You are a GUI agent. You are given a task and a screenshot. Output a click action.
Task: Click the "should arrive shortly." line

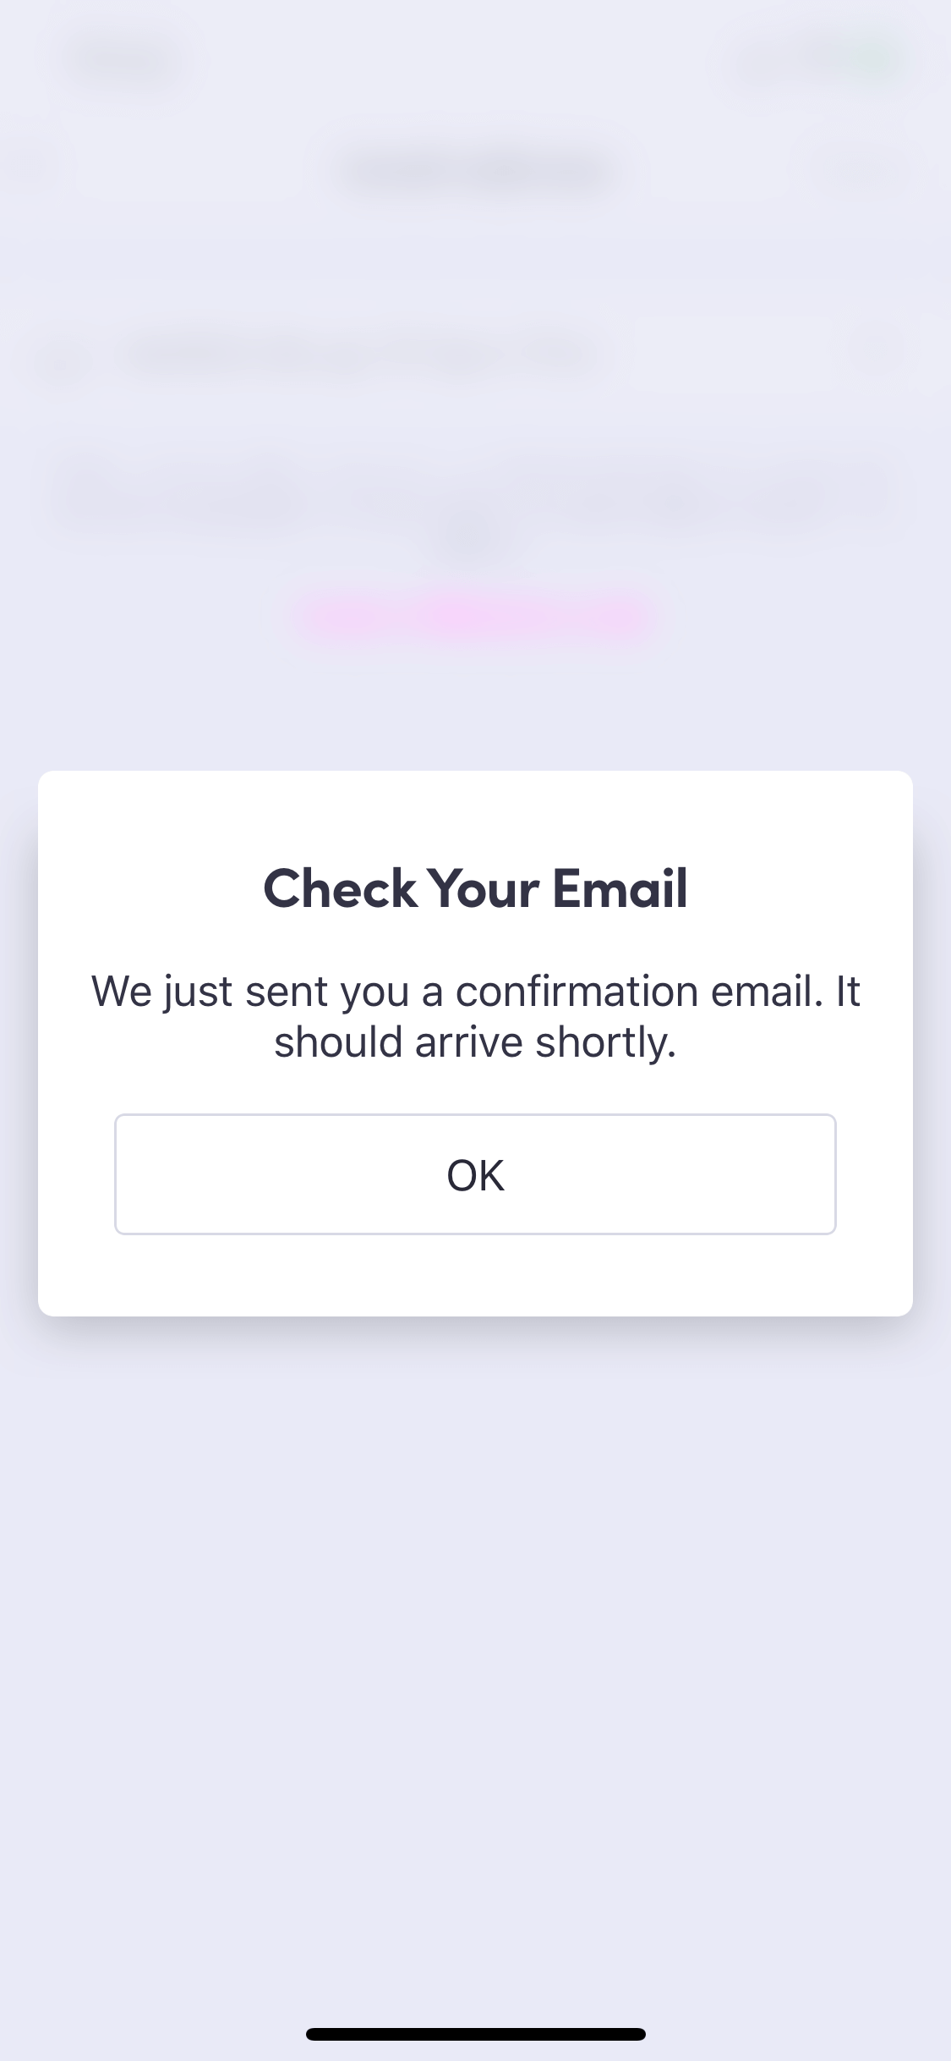click(x=475, y=1042)
